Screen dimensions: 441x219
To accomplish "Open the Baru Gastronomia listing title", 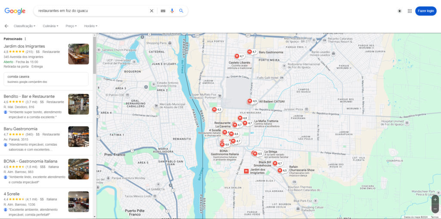I will [x=21, y=128].
